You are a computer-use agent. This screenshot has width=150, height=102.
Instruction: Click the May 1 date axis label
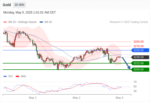click(33, 98)
